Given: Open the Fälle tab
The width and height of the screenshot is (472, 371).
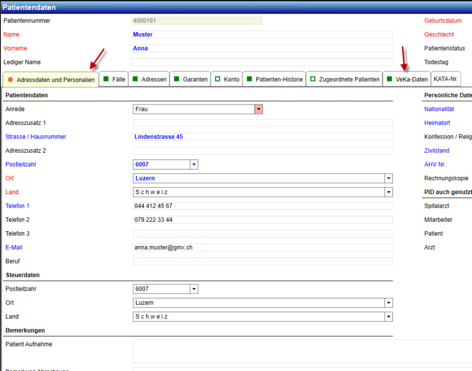Looking at the screenshot, I should pos(114,79).
